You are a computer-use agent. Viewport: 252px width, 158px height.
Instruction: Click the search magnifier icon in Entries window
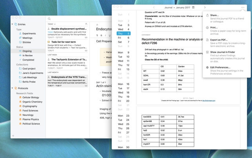[49, 19]
